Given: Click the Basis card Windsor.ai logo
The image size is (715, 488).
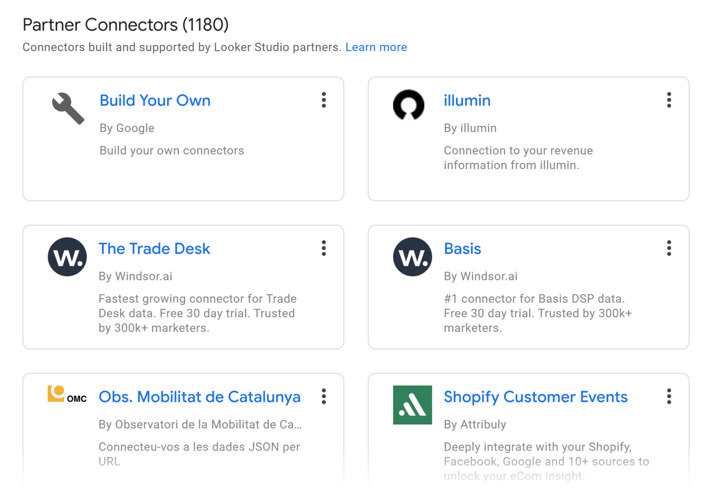Looking at the screenshot, I should click(413, 257).
